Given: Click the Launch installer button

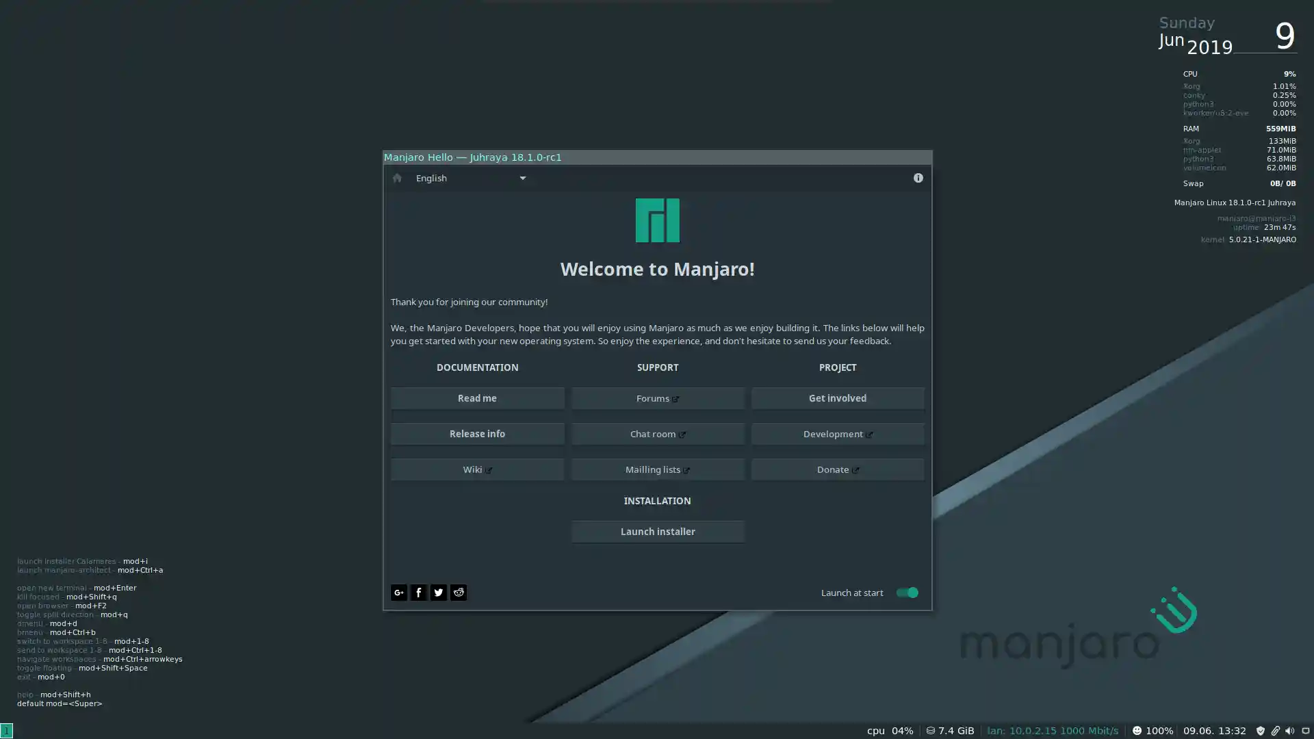Looking at the screenshot, I should [657, 532].
